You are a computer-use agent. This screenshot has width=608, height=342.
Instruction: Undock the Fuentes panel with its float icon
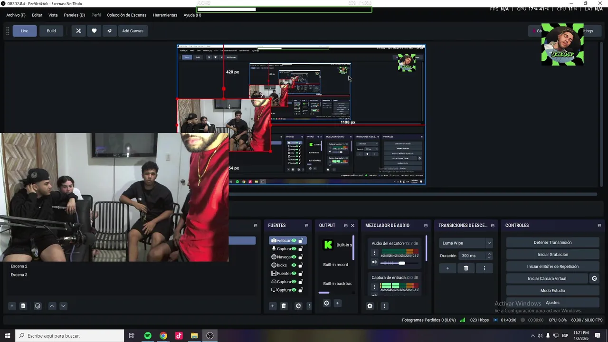[x=306, y=226]
